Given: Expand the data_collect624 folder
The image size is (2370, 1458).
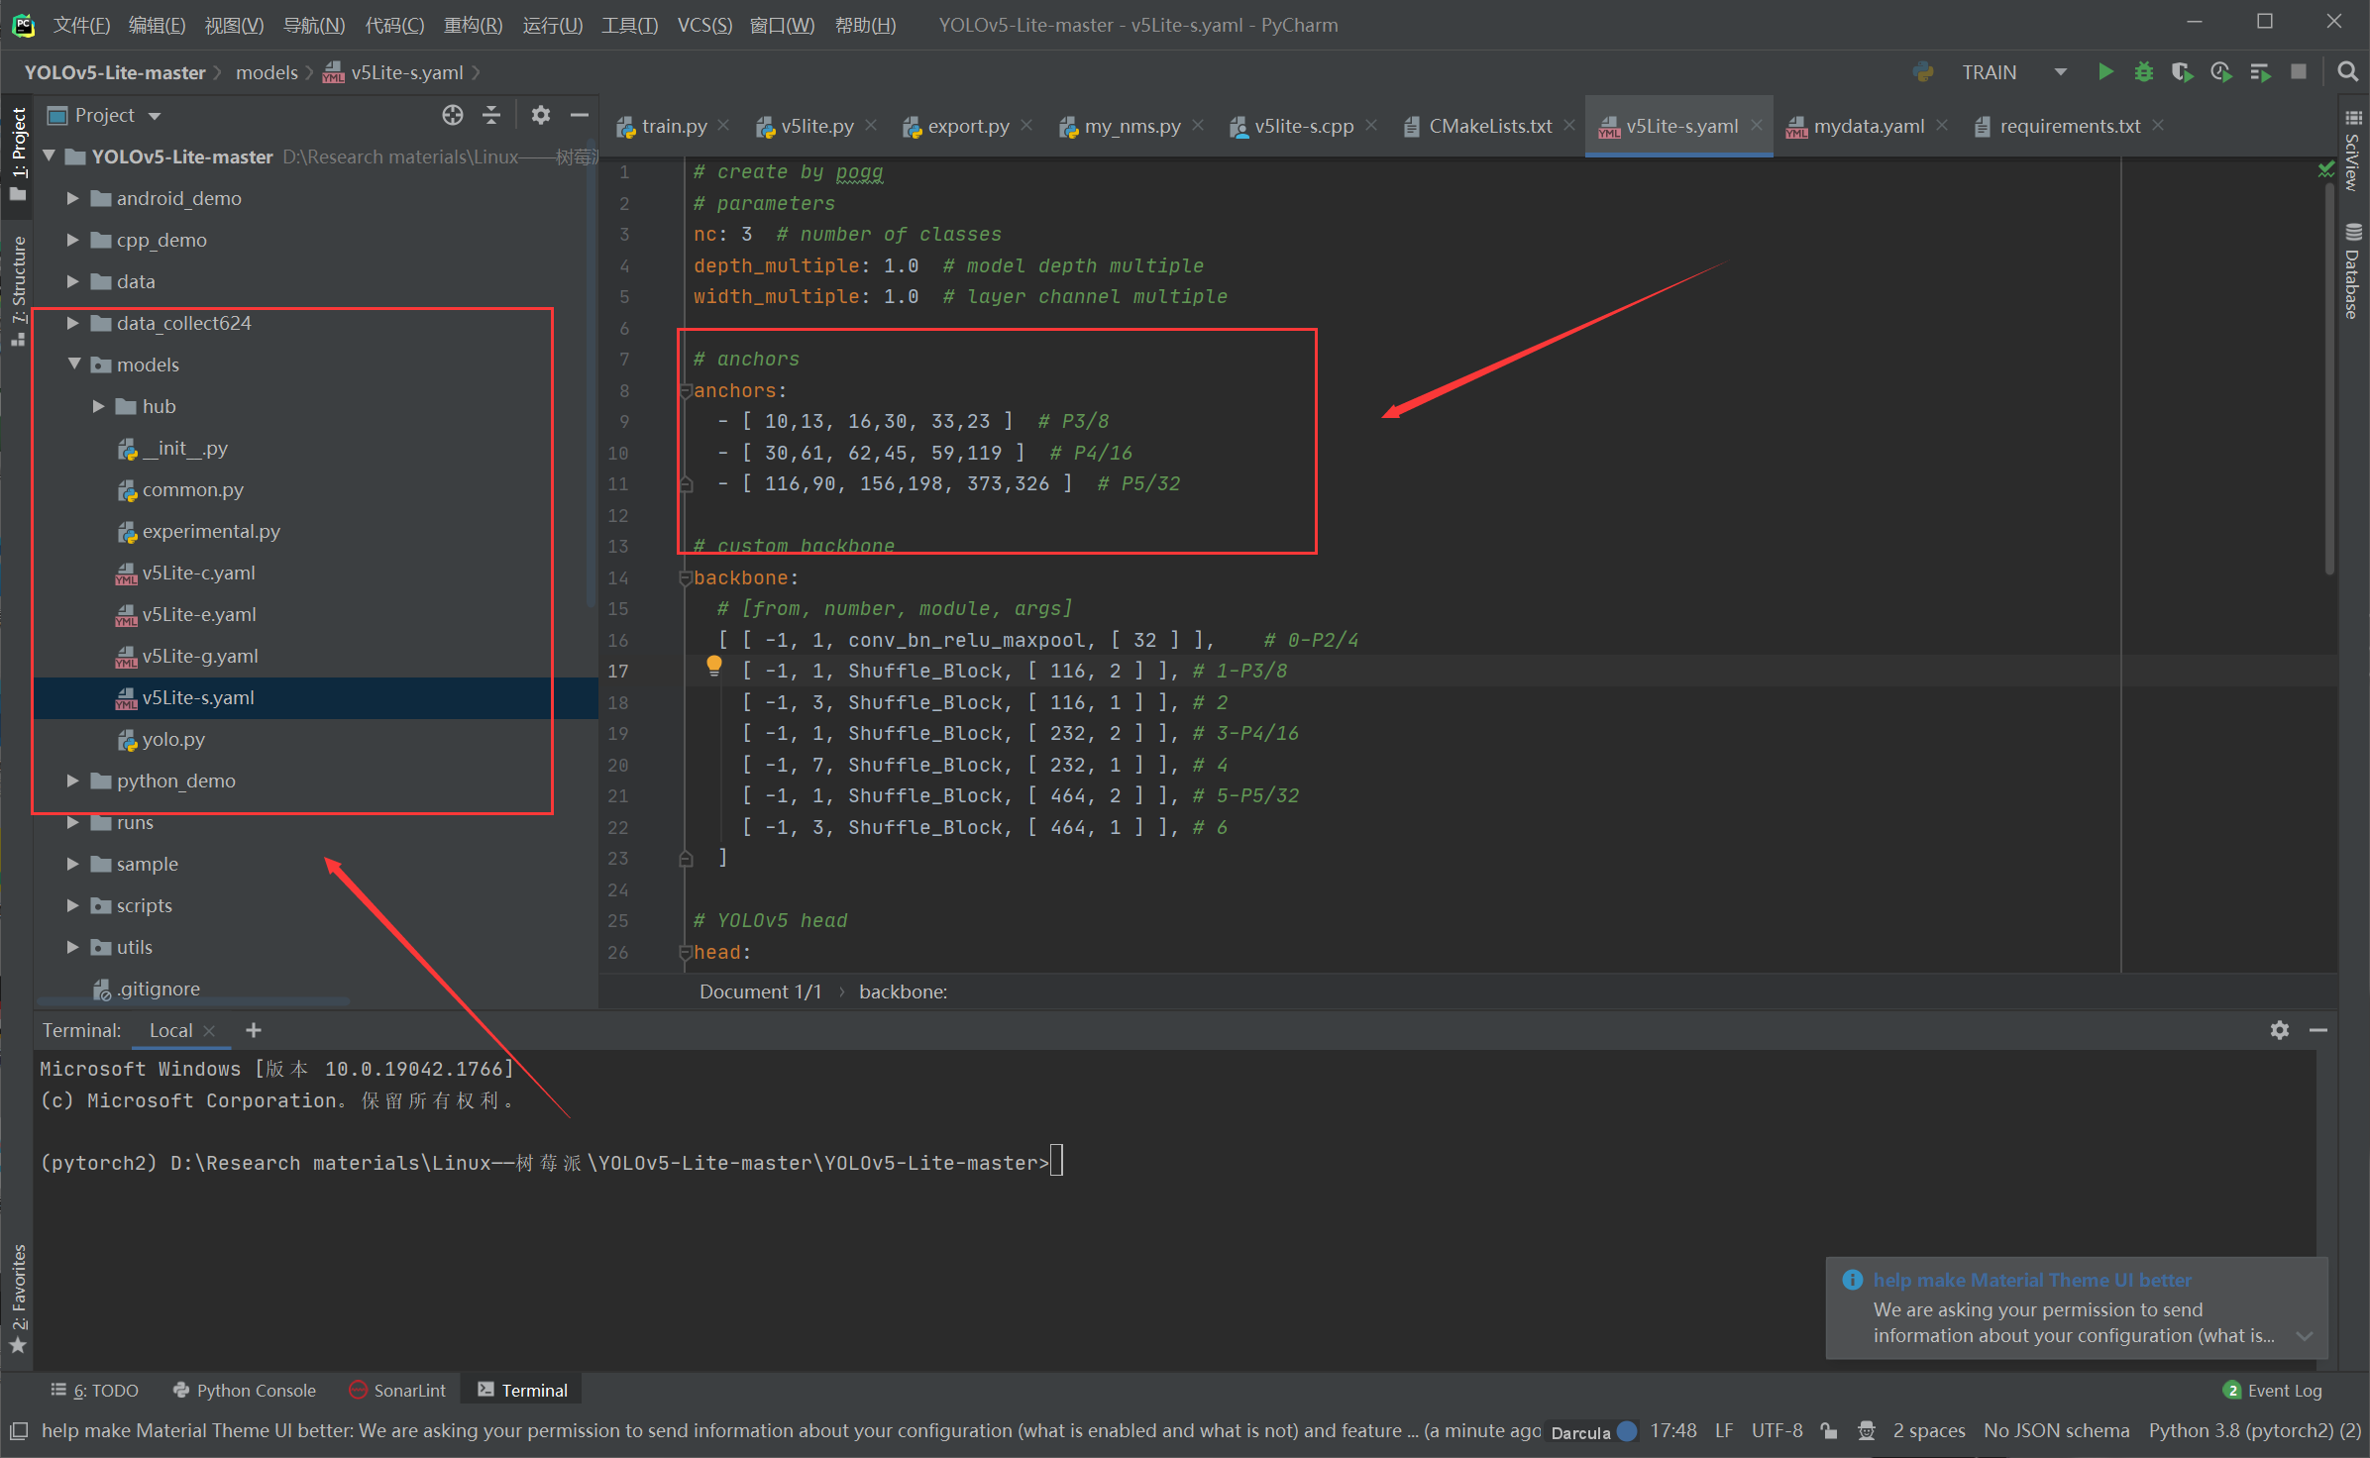Looking at the screenshot, I should pos(72,323).
